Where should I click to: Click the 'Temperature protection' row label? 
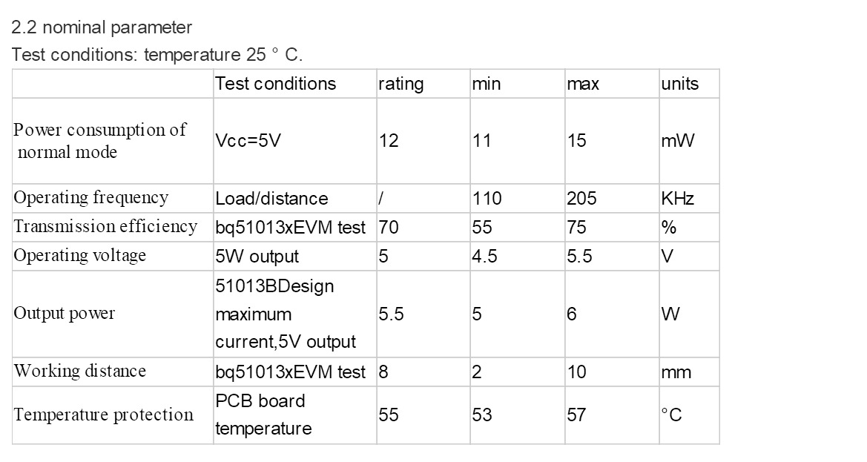[x=113, y=415]
